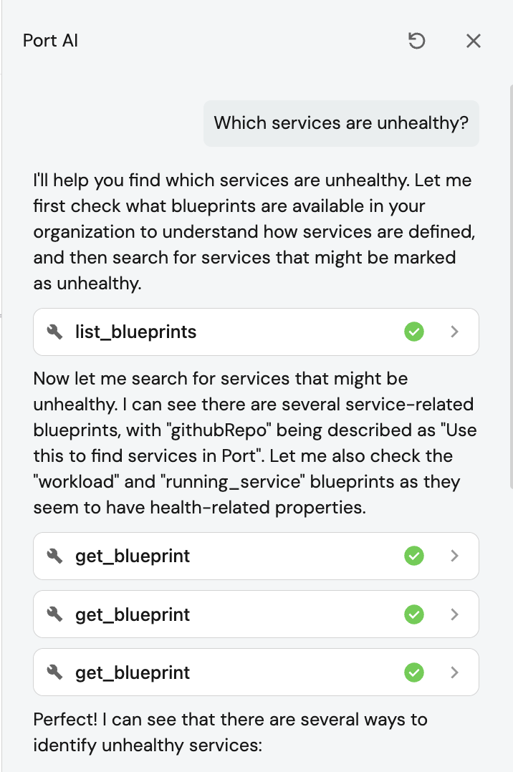513x772 pixels.
Task: Click the Port AI panel title
Action: tap(50, 41)
